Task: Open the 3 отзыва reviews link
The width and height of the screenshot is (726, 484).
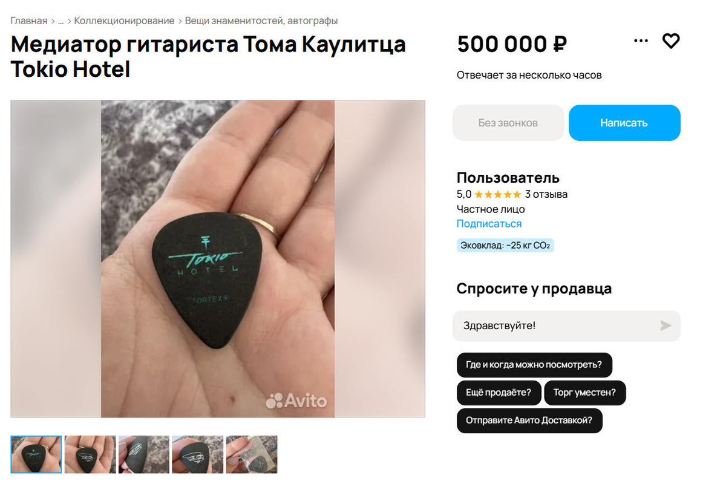Action: [546, 194]
